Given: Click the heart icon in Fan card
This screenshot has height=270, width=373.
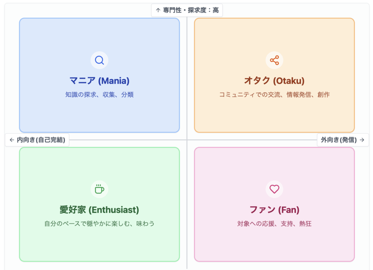Looking at the screenshot, I should (x=274, y=189).
